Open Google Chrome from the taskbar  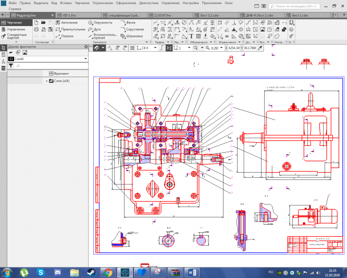pos(108,272)
